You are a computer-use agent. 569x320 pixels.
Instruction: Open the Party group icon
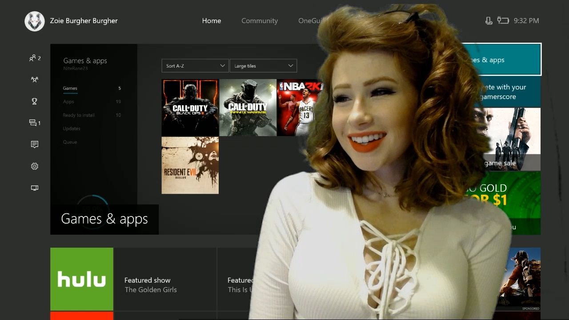(x=35, y=80)
